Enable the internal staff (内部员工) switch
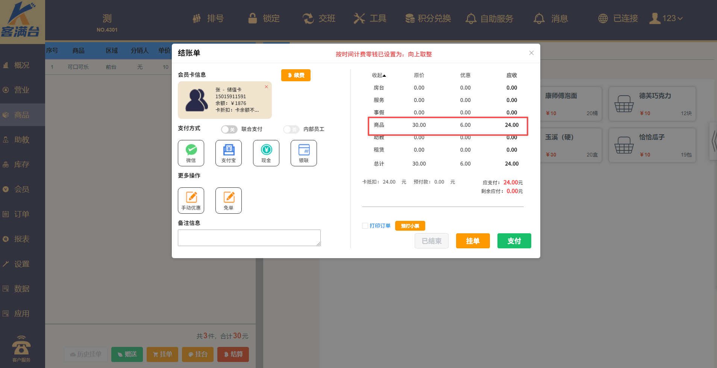The height and width of the screenshot is (368, 717). coord(291,129)
